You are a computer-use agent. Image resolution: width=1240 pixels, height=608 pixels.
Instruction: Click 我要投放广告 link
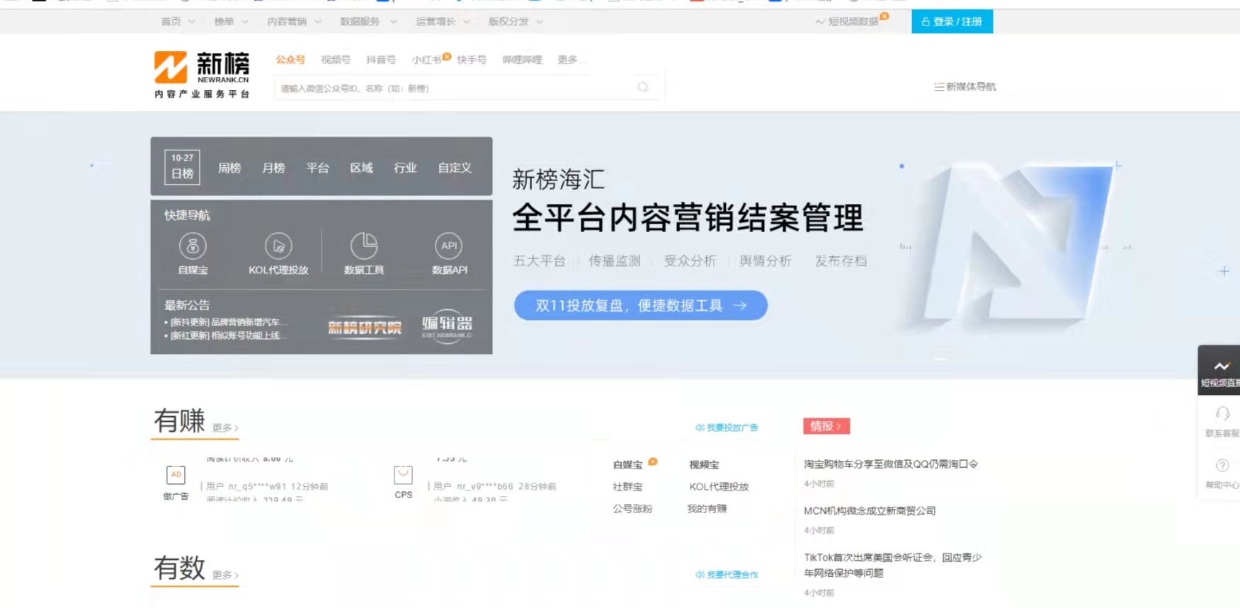point(727,428)
